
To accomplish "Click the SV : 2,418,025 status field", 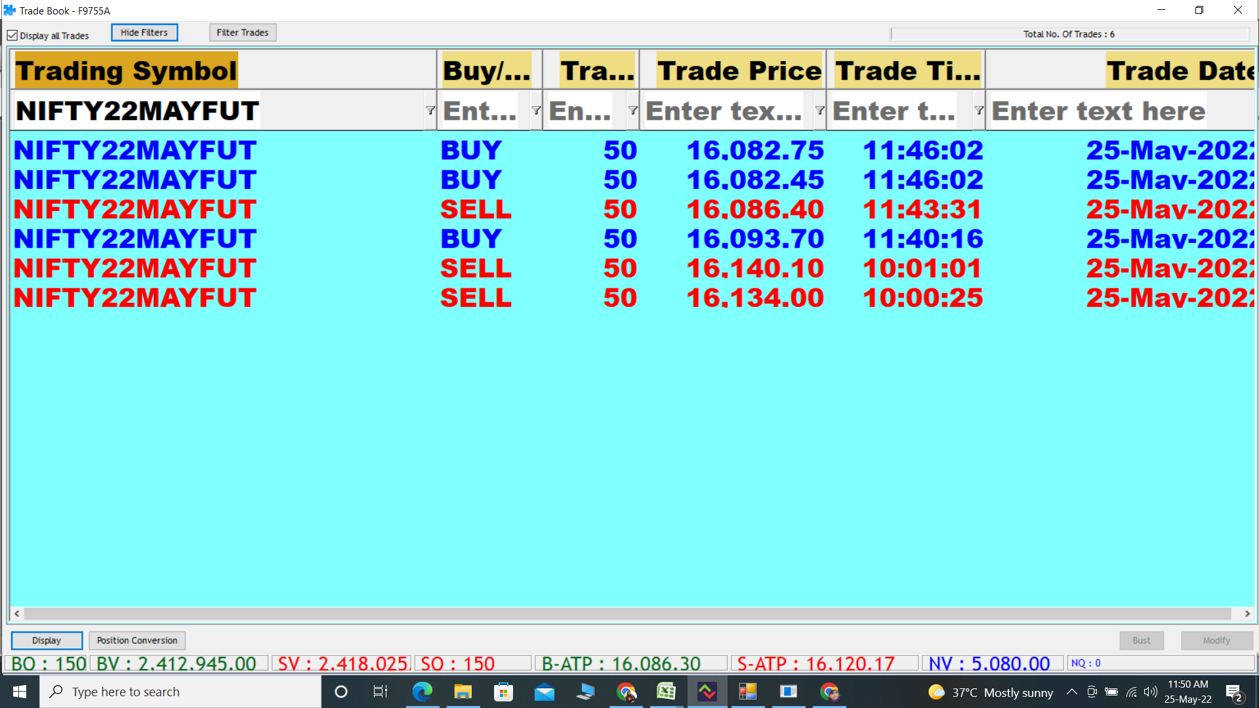I will coord(342,663).
